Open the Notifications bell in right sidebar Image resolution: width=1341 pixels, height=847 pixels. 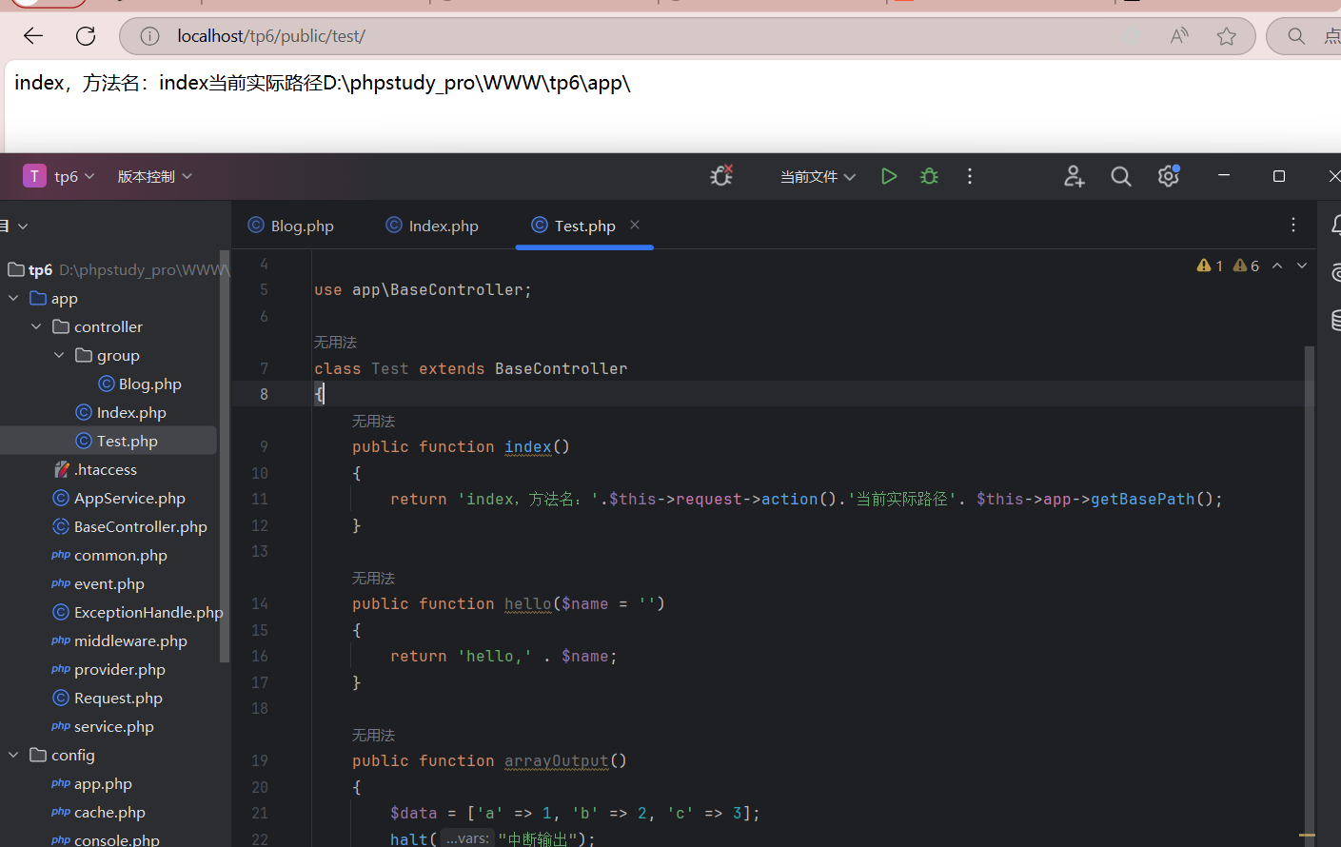point(1335,225)
